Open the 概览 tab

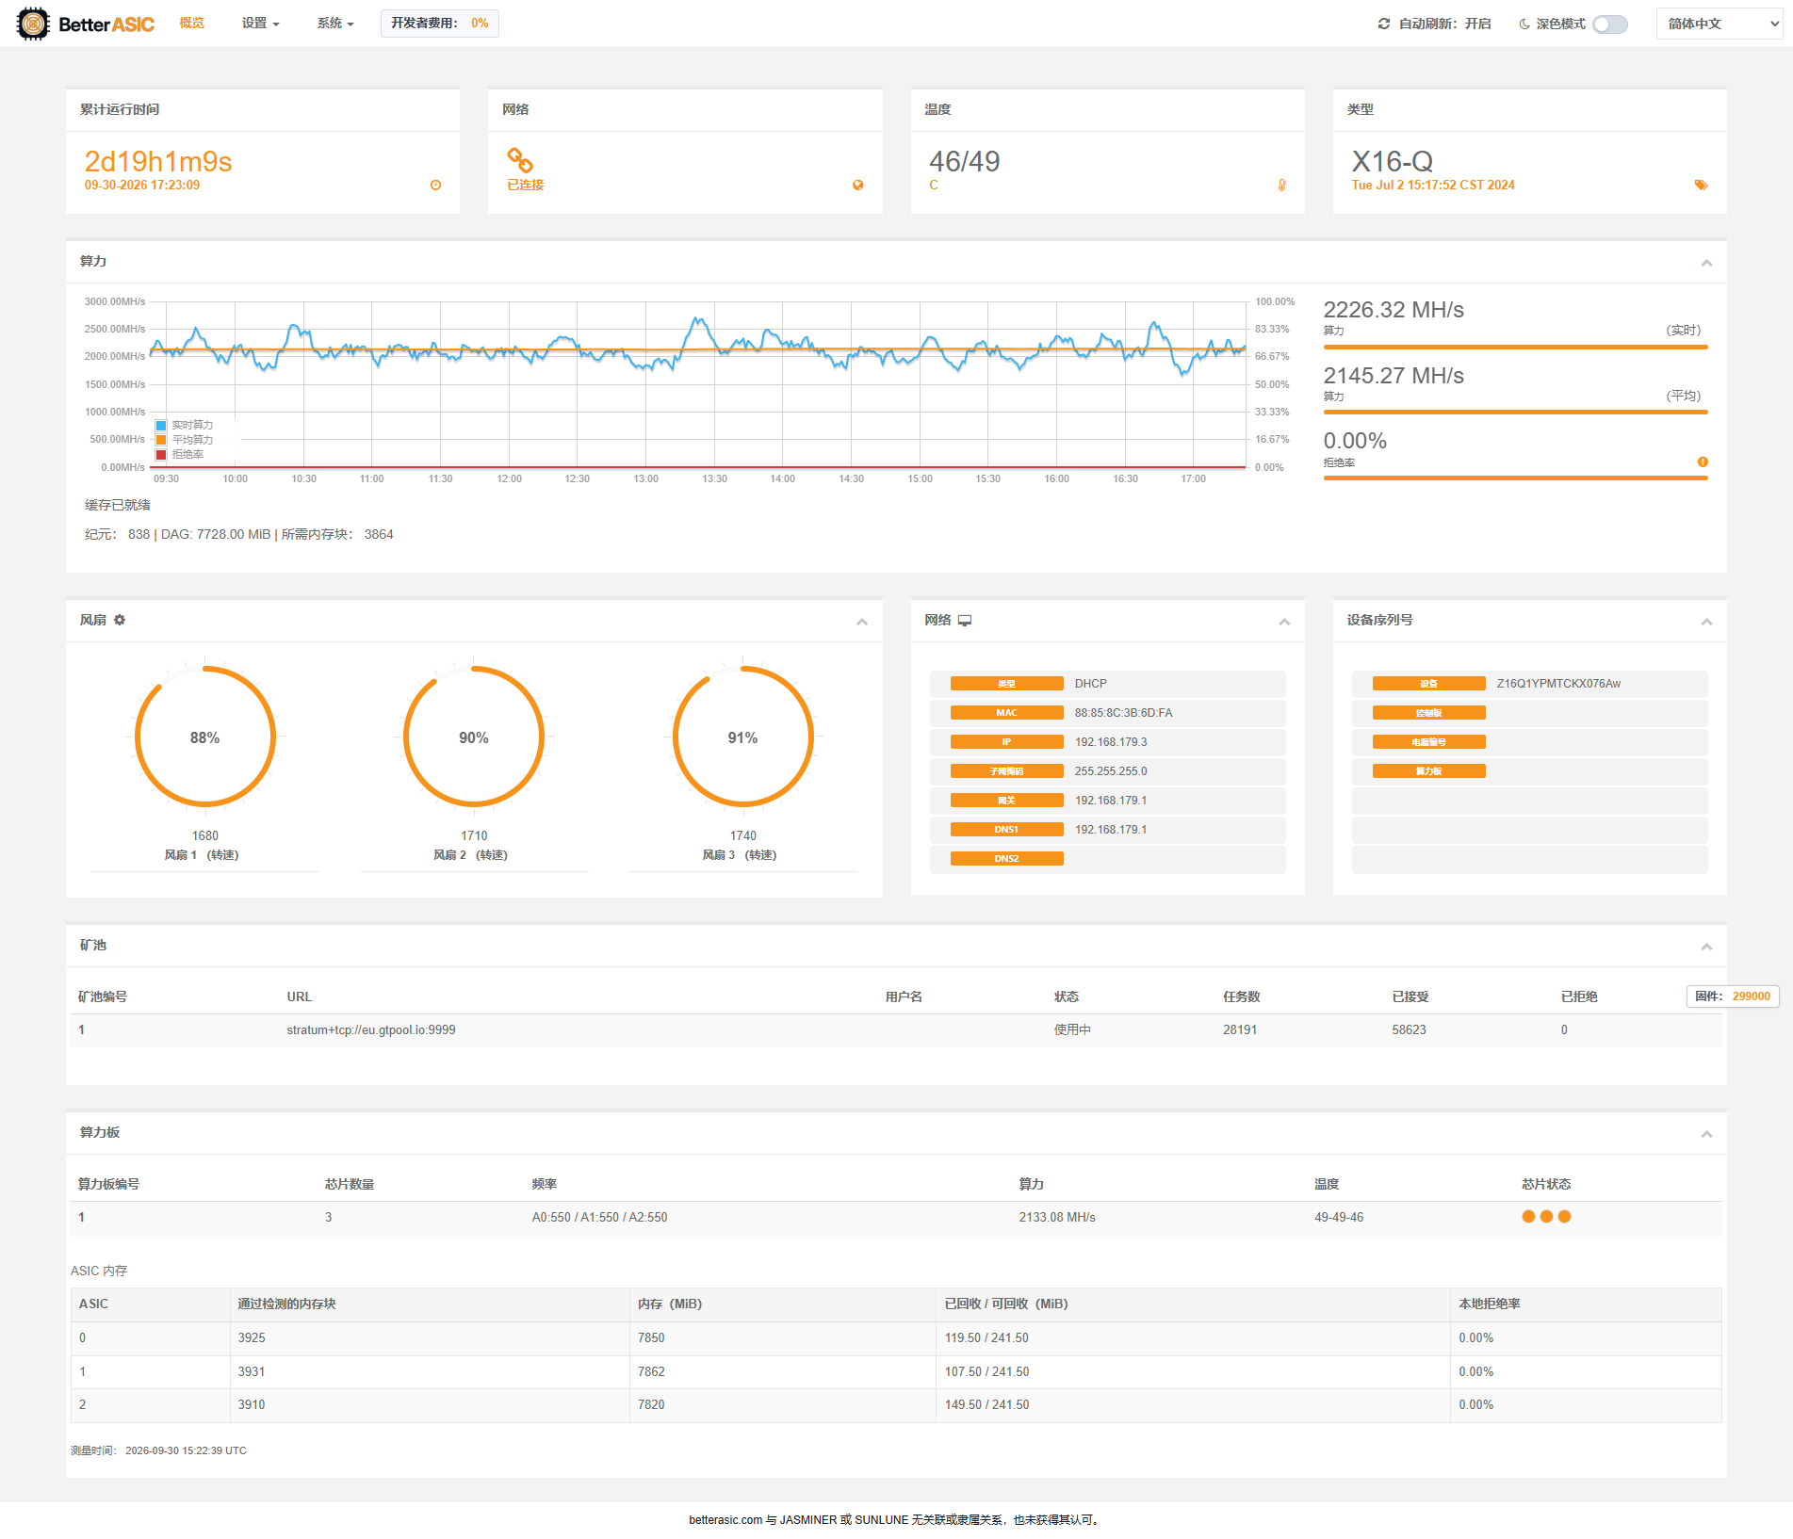click(x=192, y=24)
